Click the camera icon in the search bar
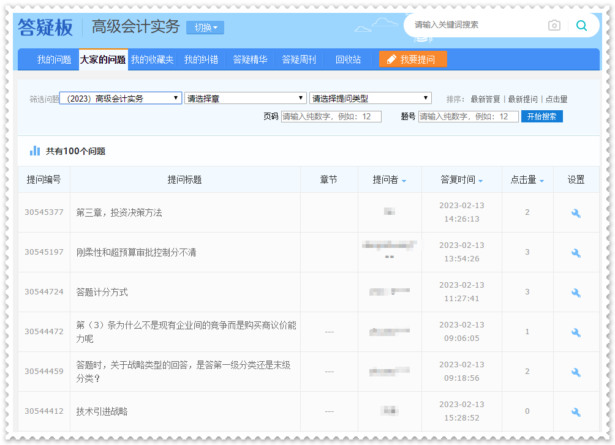Screen dimensions: 615x445 554,25
